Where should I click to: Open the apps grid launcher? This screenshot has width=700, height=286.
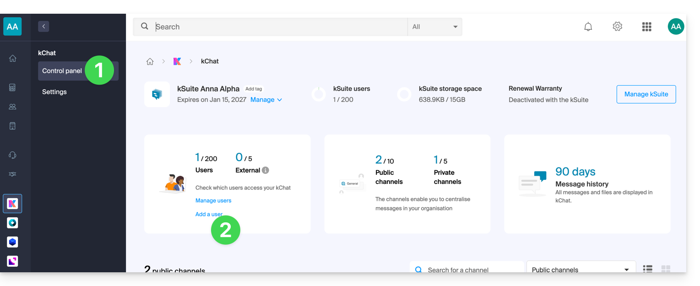click(x=646, y=27)
